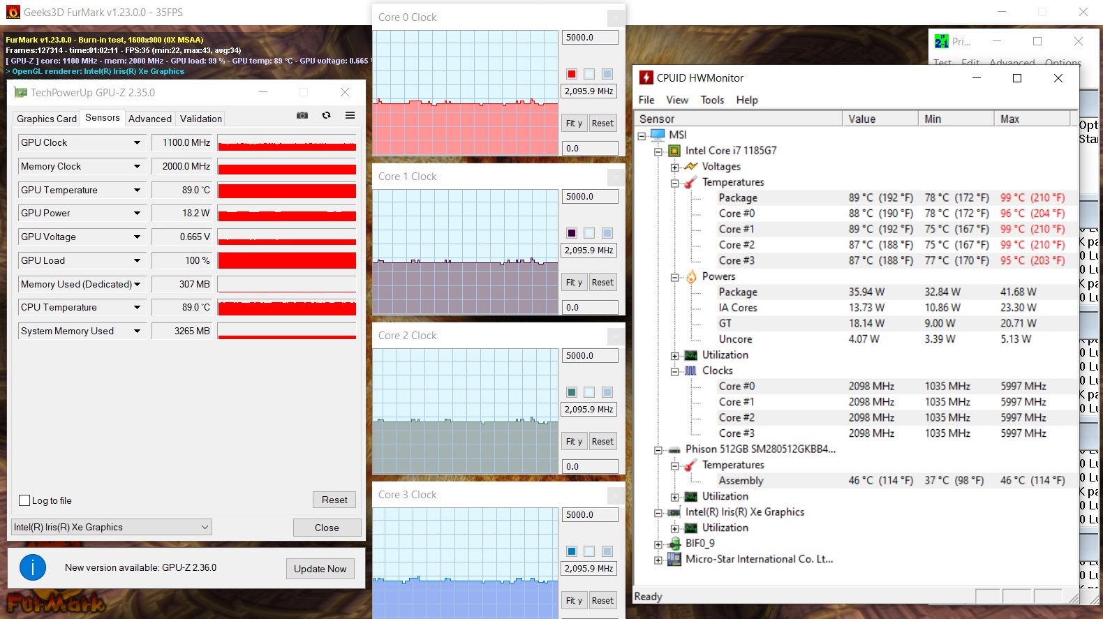Expand the Voltages node in HWMonitor

tap(674, 167)
